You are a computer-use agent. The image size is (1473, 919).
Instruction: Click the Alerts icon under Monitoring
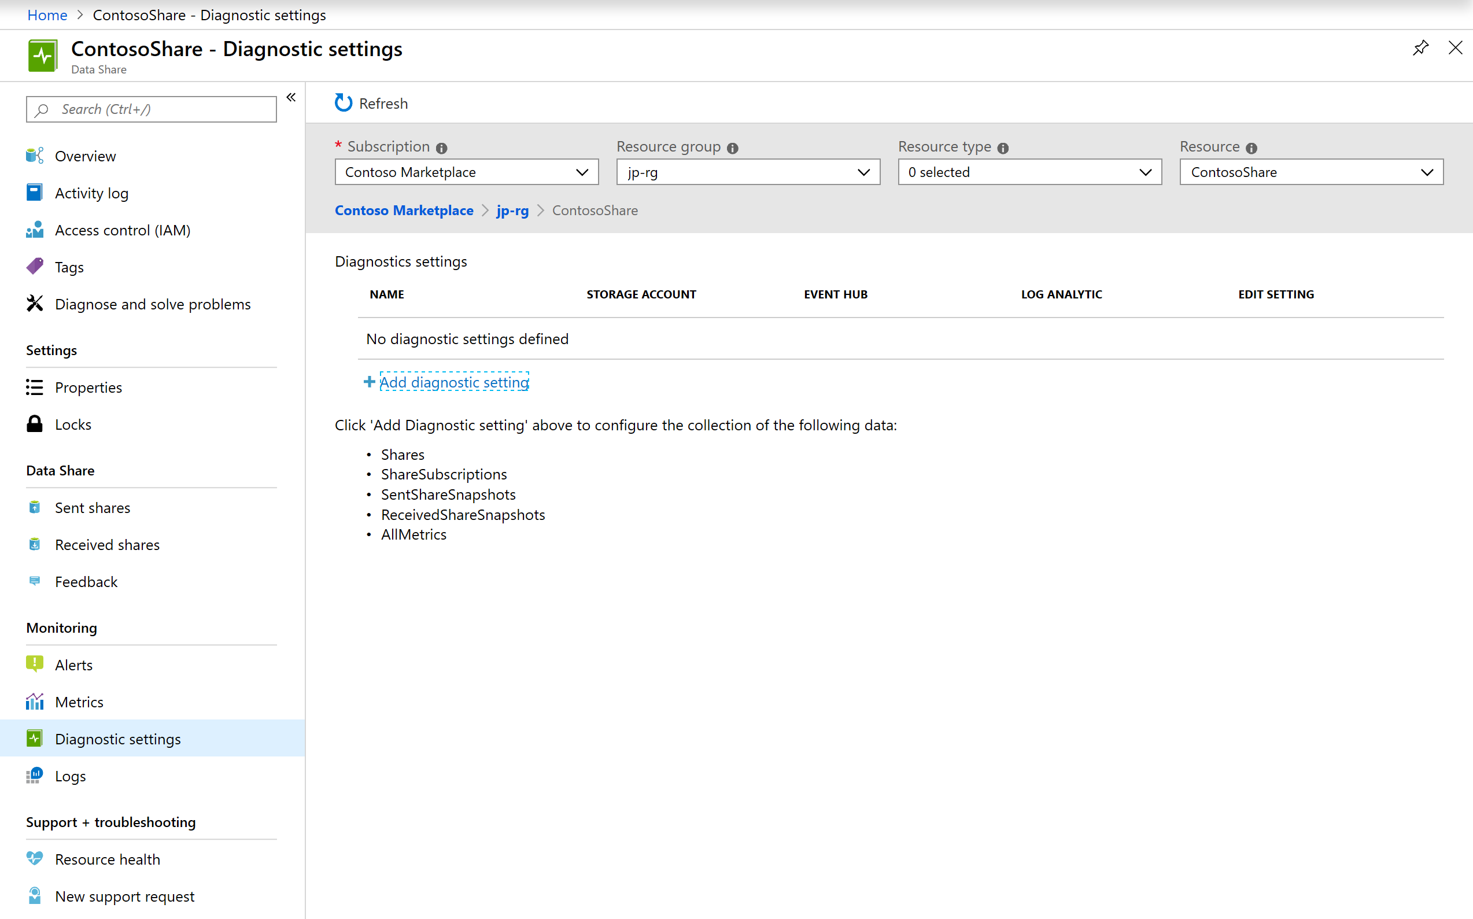tap(34, 664)
